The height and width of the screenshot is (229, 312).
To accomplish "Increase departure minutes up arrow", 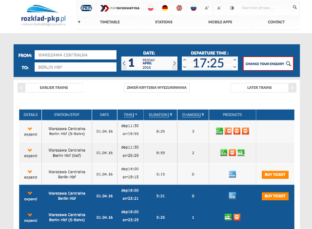I will (235, 59).
